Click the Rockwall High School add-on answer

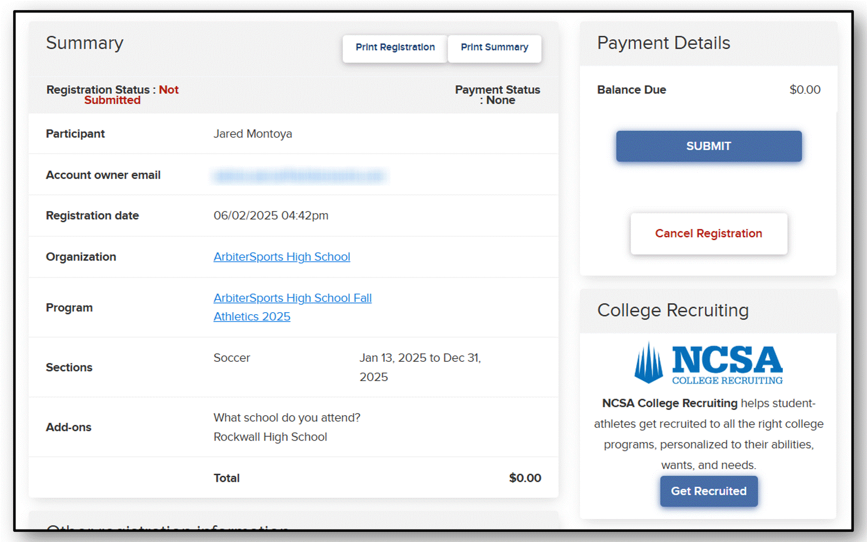(x=270, y=437)
